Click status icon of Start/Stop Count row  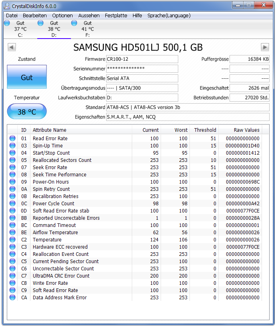[x=12, y=153]
